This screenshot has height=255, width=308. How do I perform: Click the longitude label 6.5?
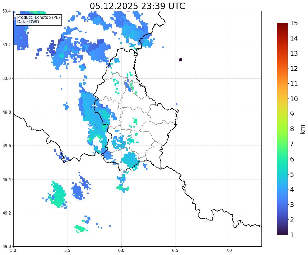pos(175,251)
